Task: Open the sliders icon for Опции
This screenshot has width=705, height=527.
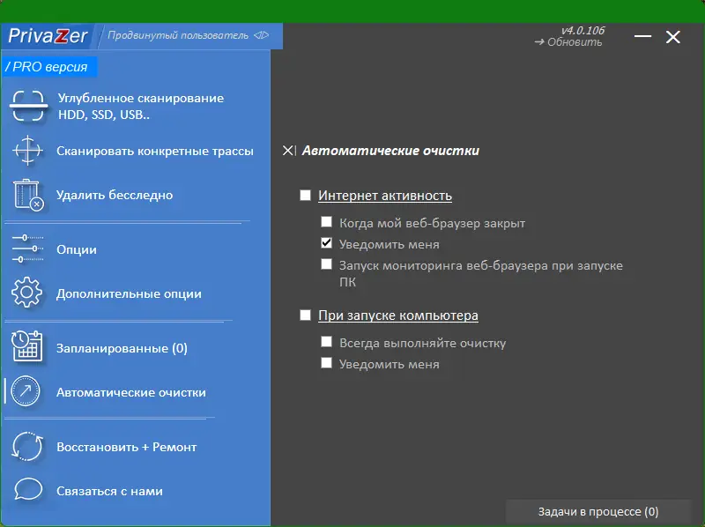Action: 27,249
